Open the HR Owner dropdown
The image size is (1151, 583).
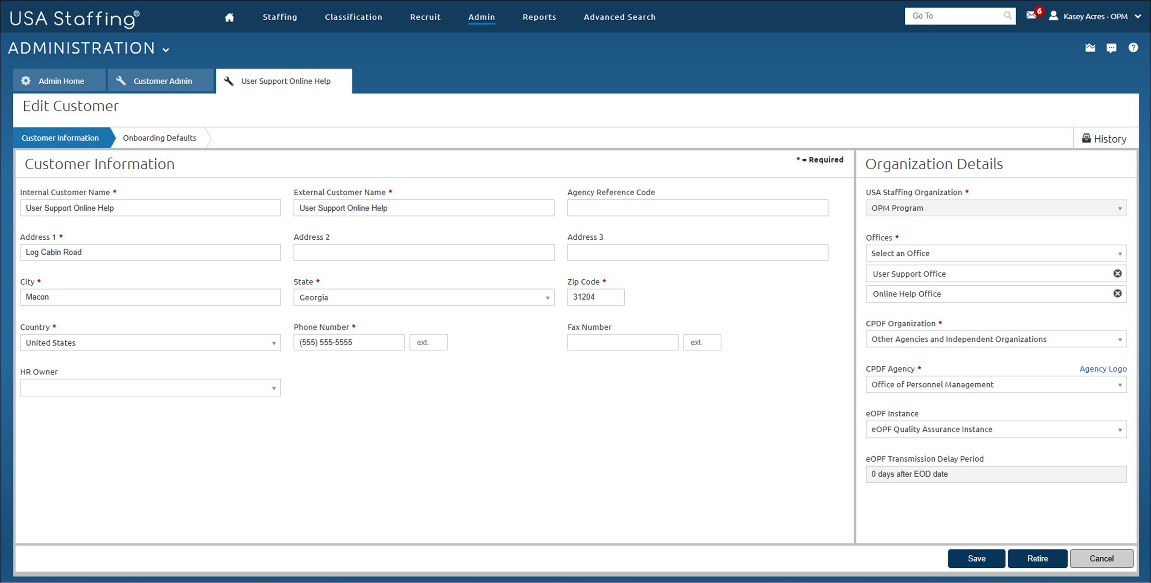pyautogui.click(x=150, y=388)
